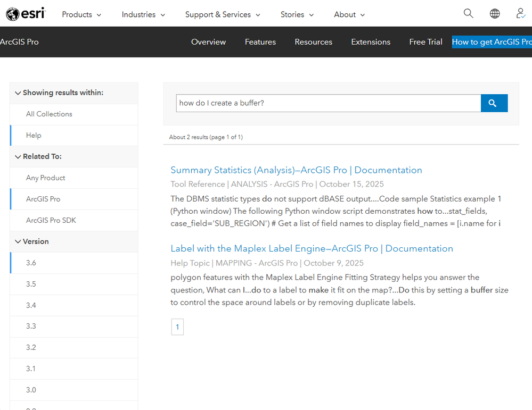This screenshot has width=532, height=410.
Task: Submit search with blue magnifier button
Action: tap(494, 103)
